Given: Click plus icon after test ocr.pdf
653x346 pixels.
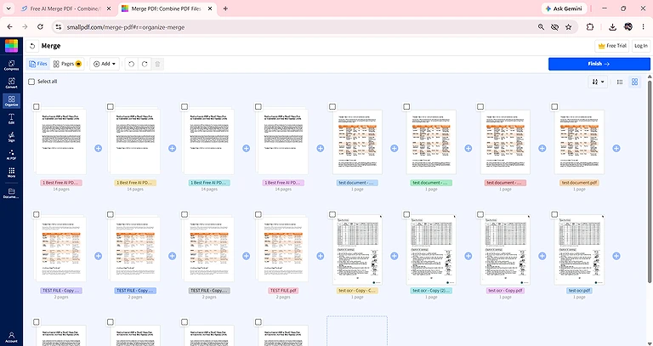Looking at the screenshot, I should (616, 256).
